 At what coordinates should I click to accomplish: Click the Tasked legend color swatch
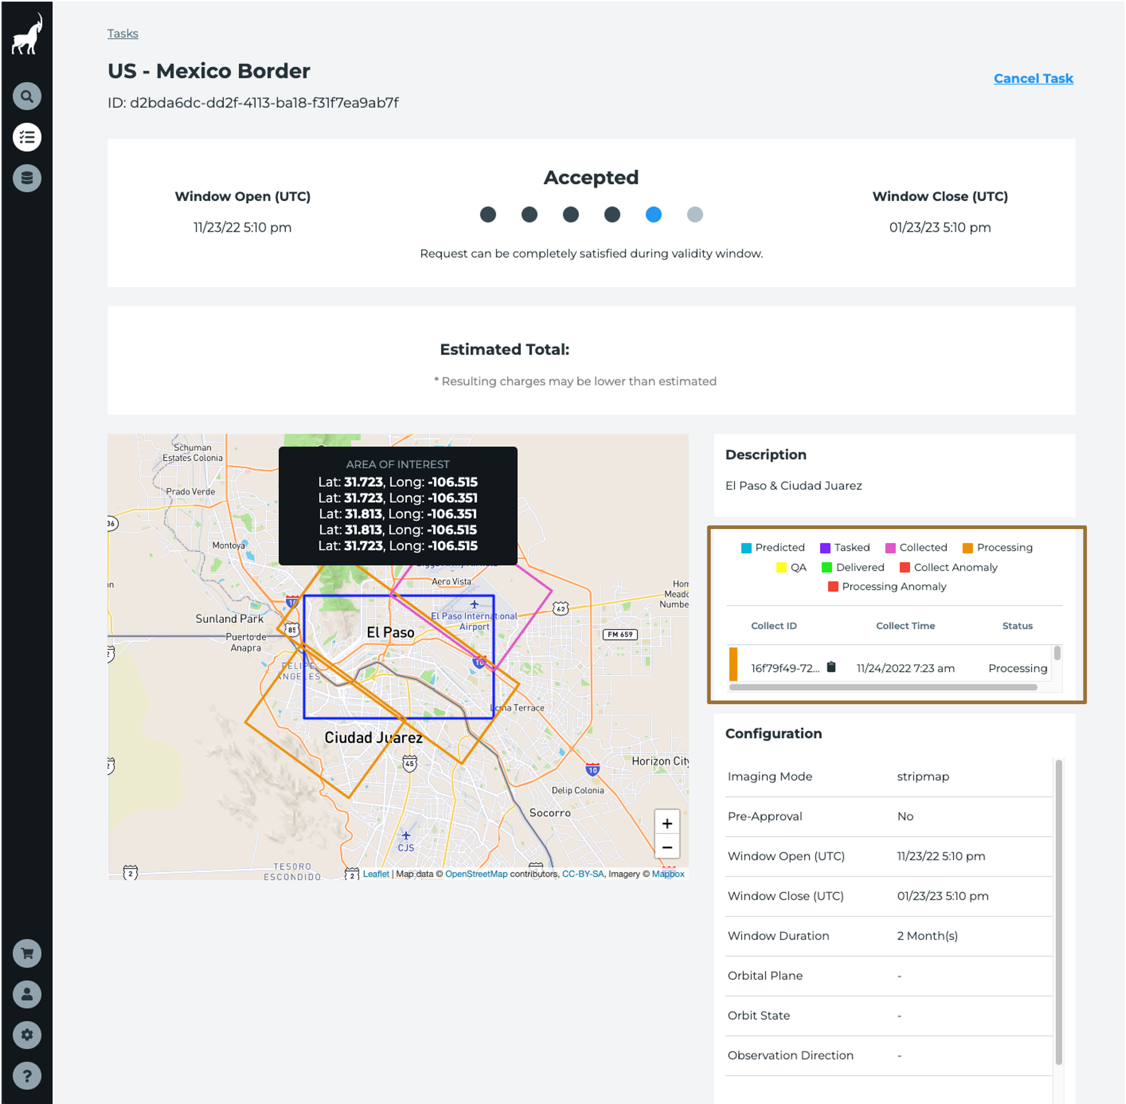[x=825, y=548]
